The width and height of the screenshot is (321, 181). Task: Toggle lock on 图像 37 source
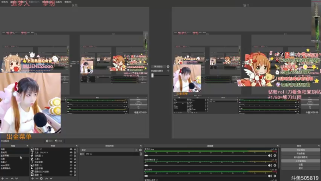(75, 149)
